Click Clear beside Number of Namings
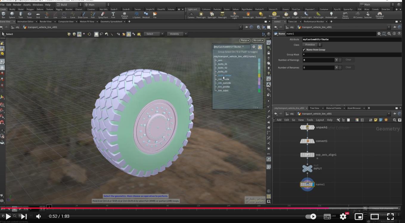Screen dimensions: 405x223 [x=348, y=60]
